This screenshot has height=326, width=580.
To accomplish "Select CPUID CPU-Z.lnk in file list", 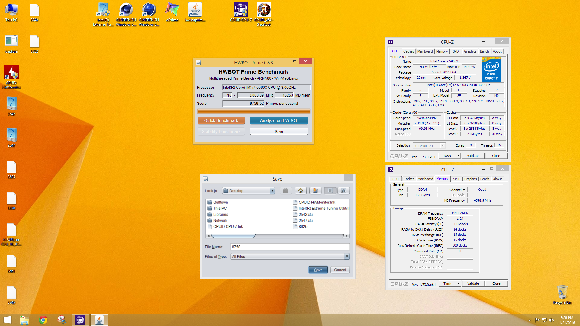I will 225,226.
